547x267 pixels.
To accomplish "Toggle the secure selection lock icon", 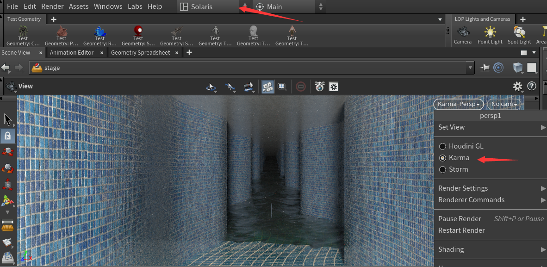I will [x=7, y=136].
